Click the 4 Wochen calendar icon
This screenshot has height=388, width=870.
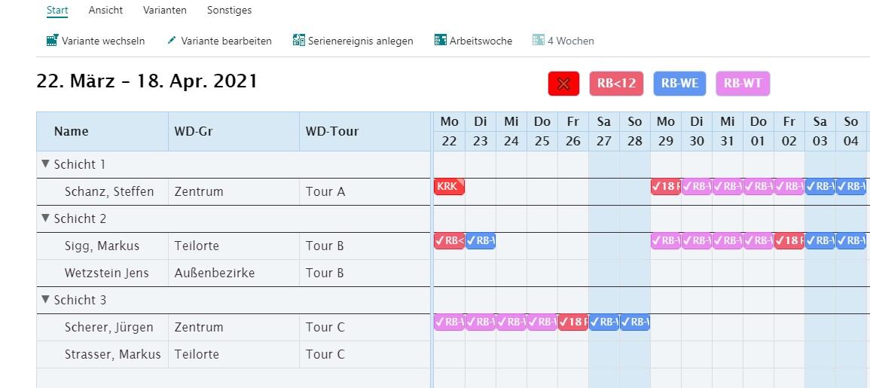click(x=539, y=41)
